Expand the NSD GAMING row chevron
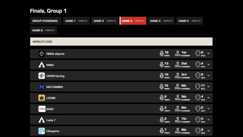 [x=208, y=86]
